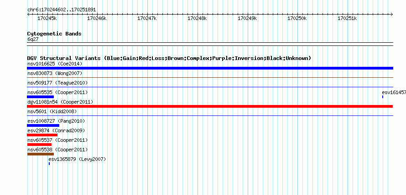Click the tiny blue esv1365879 marker
Image resolution: width=406 pixels, height=195 pixels.
tap(49, 164)
